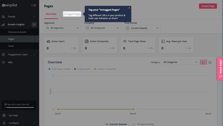
Task: Click the Get Help lifebuoy icon
Action: click(4, 115)
